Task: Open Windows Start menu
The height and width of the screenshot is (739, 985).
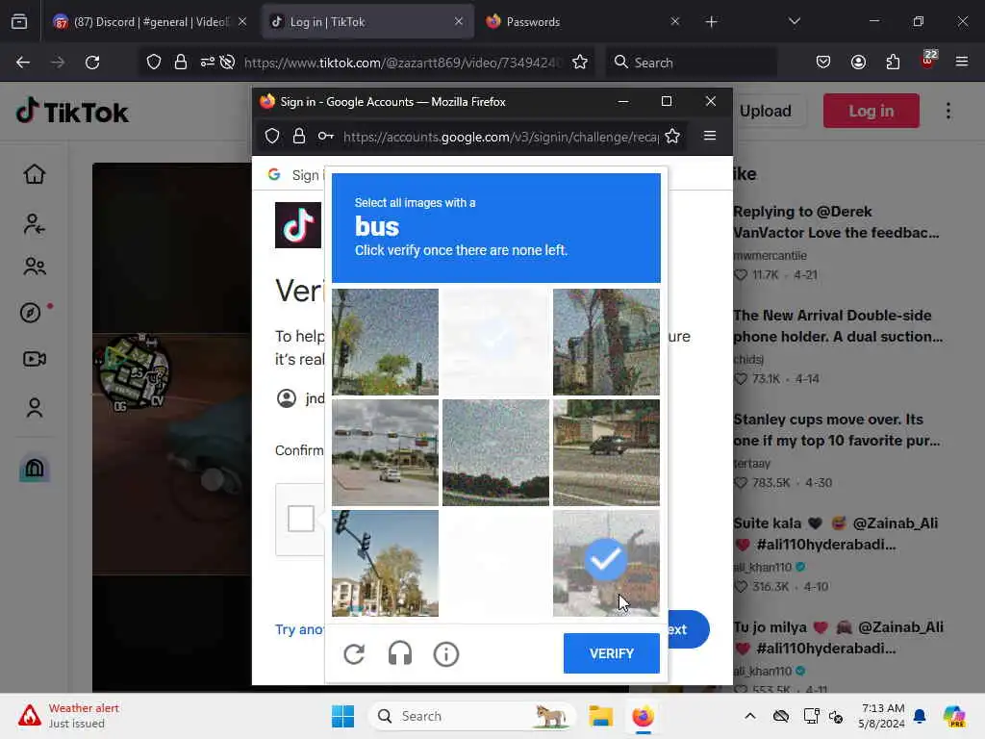Action: [x=343, y=716]
